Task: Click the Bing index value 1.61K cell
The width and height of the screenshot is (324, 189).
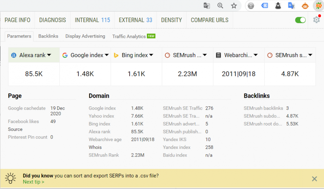Action: 136,74
